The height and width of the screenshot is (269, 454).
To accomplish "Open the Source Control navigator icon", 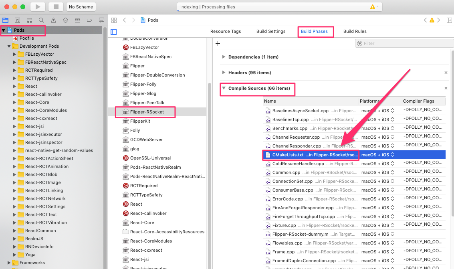I will click(17, 20).
